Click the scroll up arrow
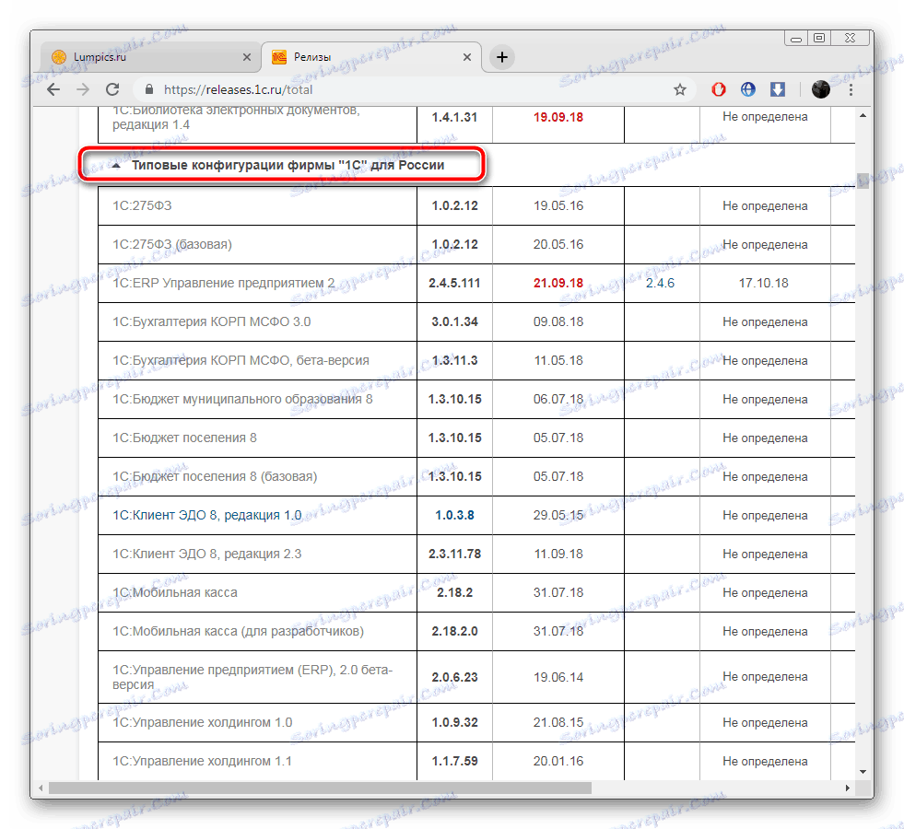Image resolution: width=904 pixels, height=829 pixels. 863,116
